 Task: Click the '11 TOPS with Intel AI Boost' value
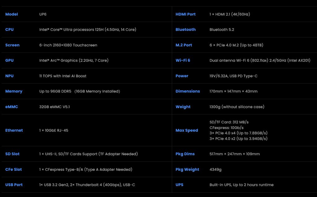(x=63, y=76)
